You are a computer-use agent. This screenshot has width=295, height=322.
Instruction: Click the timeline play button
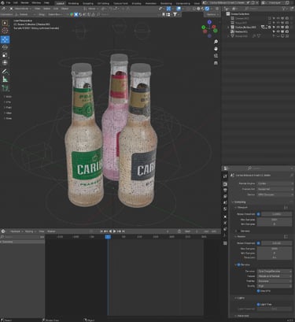tap(115, 231)
